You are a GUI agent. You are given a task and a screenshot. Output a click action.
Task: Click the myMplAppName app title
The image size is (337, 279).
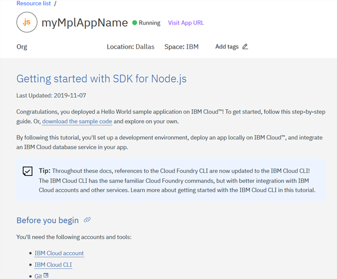coord(85,23)
